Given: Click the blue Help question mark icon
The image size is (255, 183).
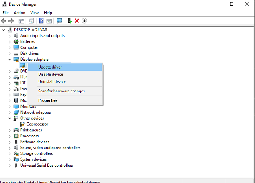Looking at the screenshot, I should pyautogui.click(x=41, y=21).
